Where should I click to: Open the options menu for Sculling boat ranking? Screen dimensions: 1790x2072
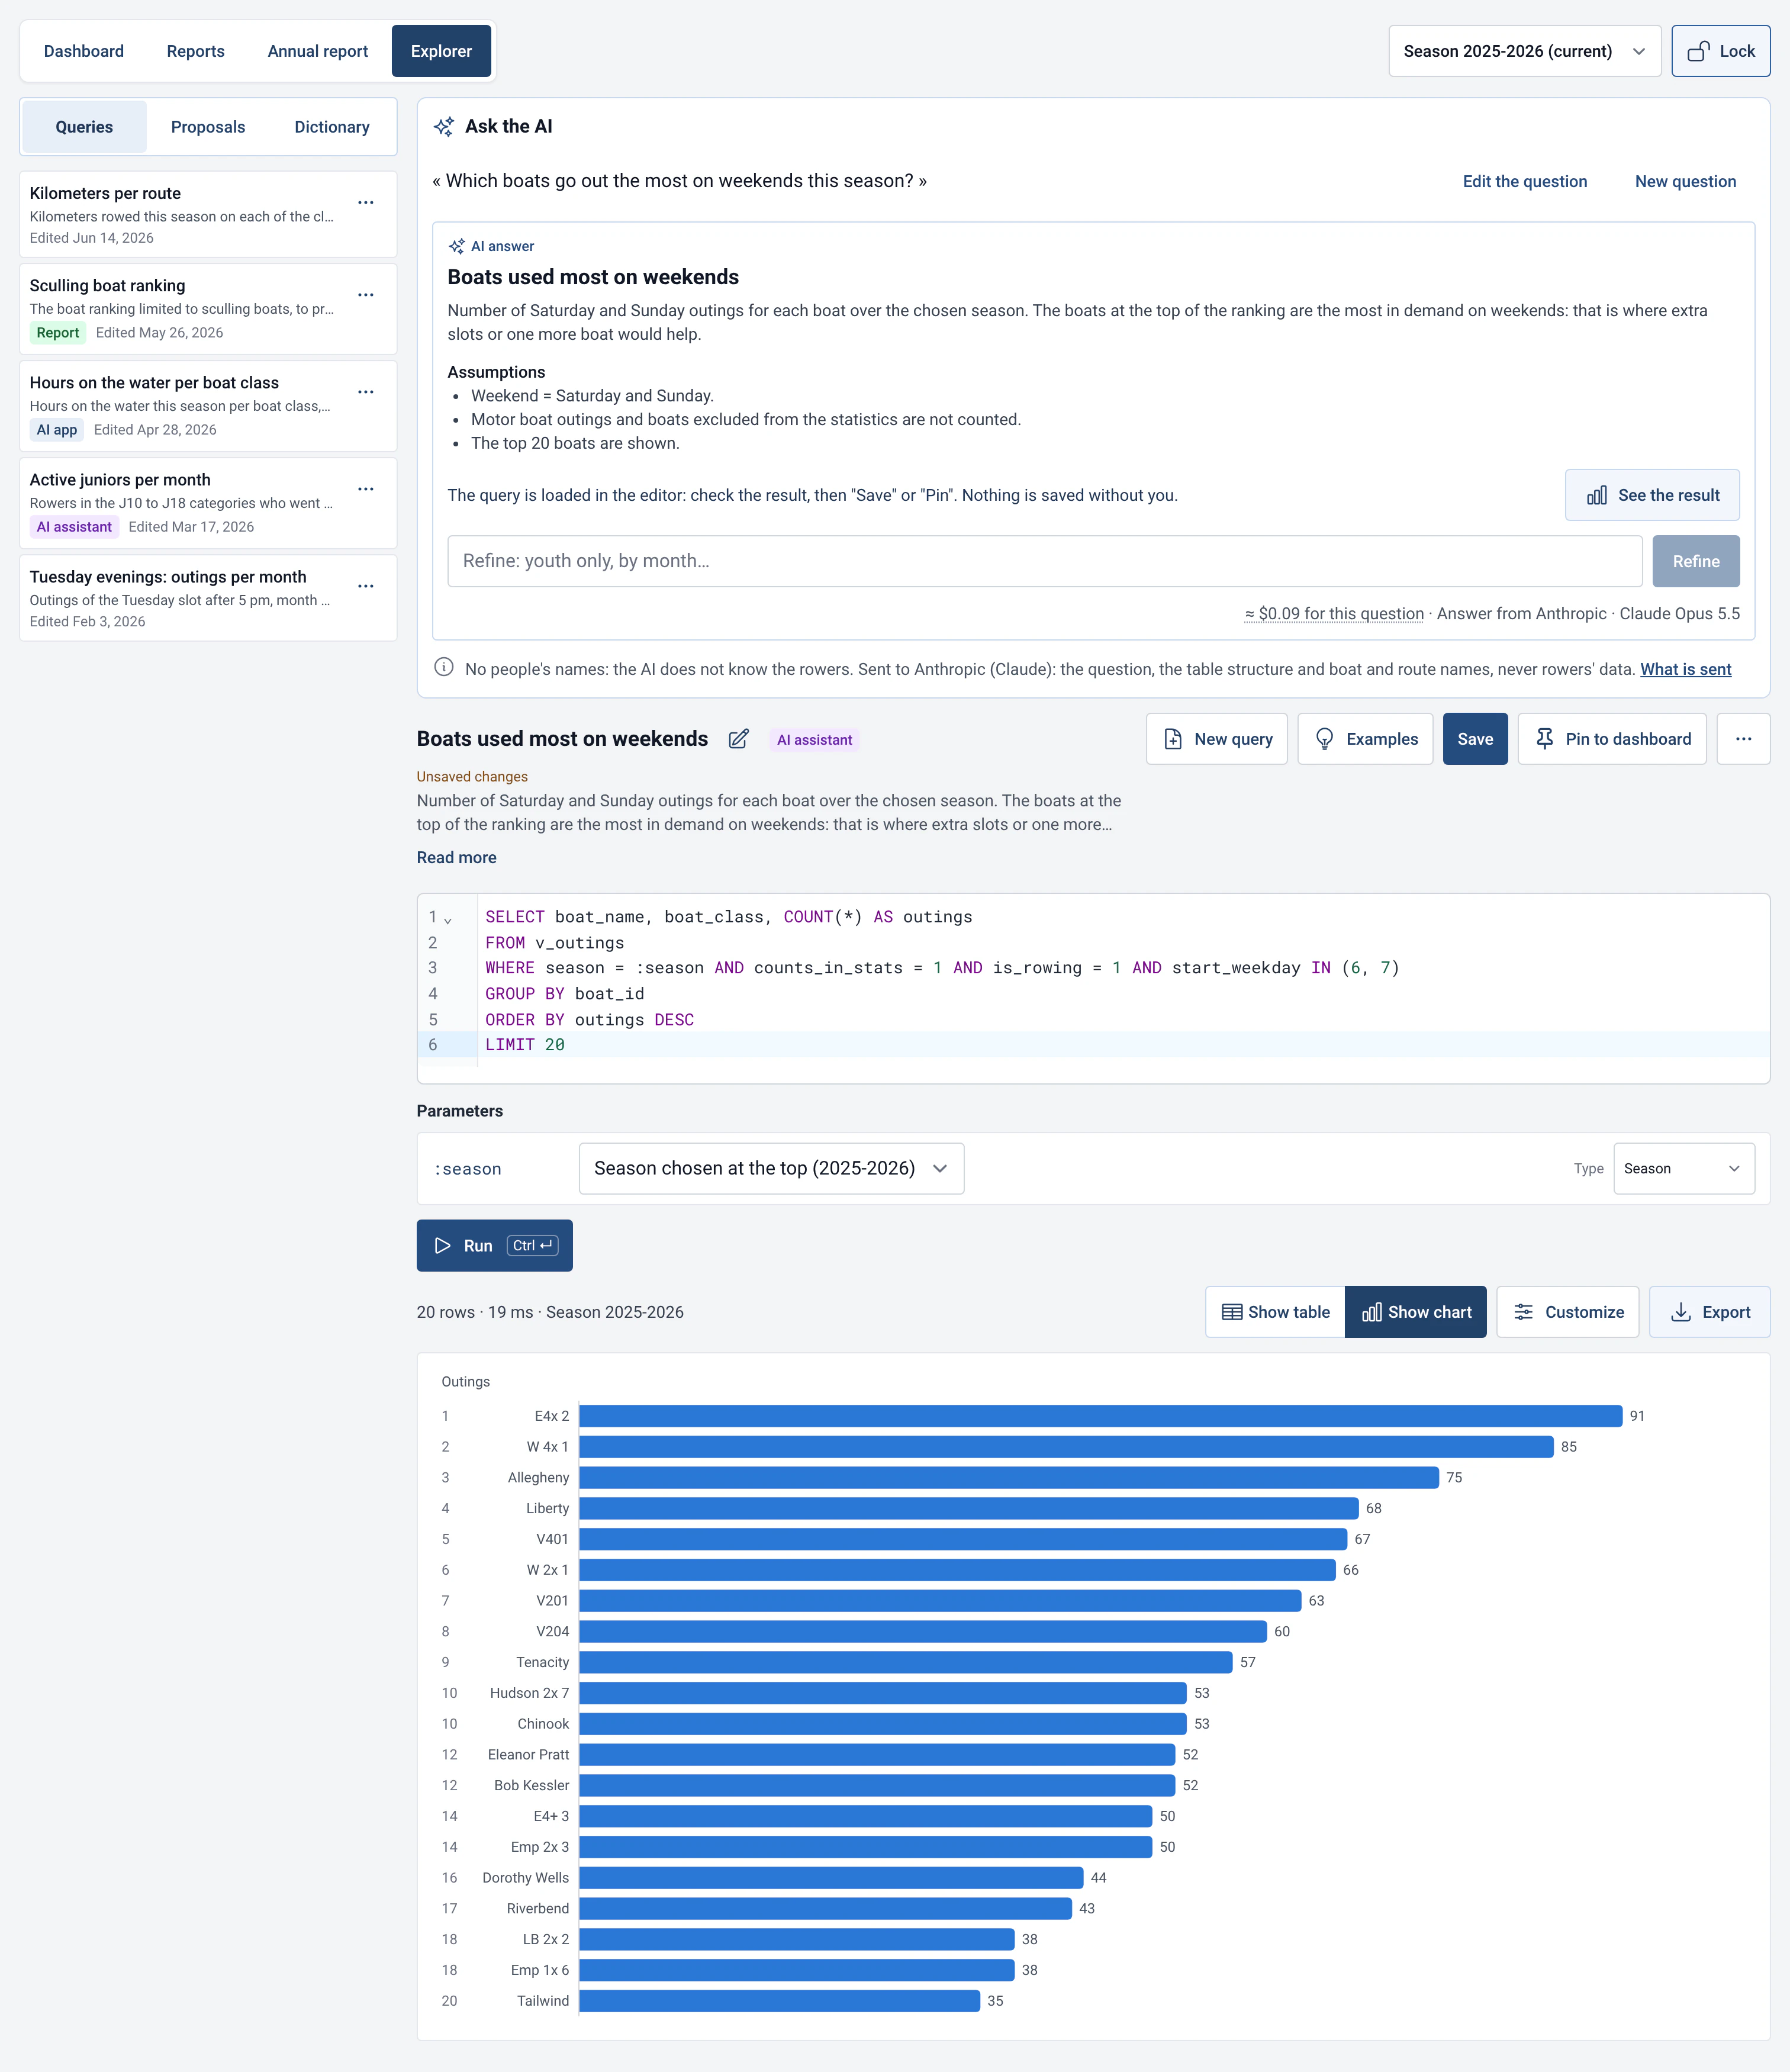pyautogui.click(x=366, y=295)
